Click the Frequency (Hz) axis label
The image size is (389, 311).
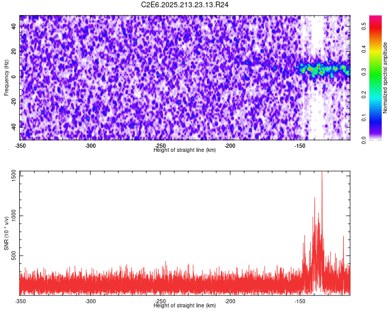6,78
